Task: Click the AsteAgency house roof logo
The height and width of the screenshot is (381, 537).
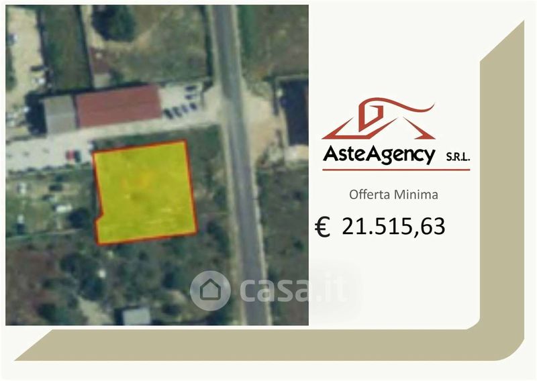Action: [379, 119]
